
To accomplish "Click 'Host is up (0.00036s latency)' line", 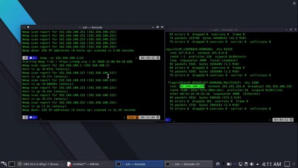I will click(48, 84).
